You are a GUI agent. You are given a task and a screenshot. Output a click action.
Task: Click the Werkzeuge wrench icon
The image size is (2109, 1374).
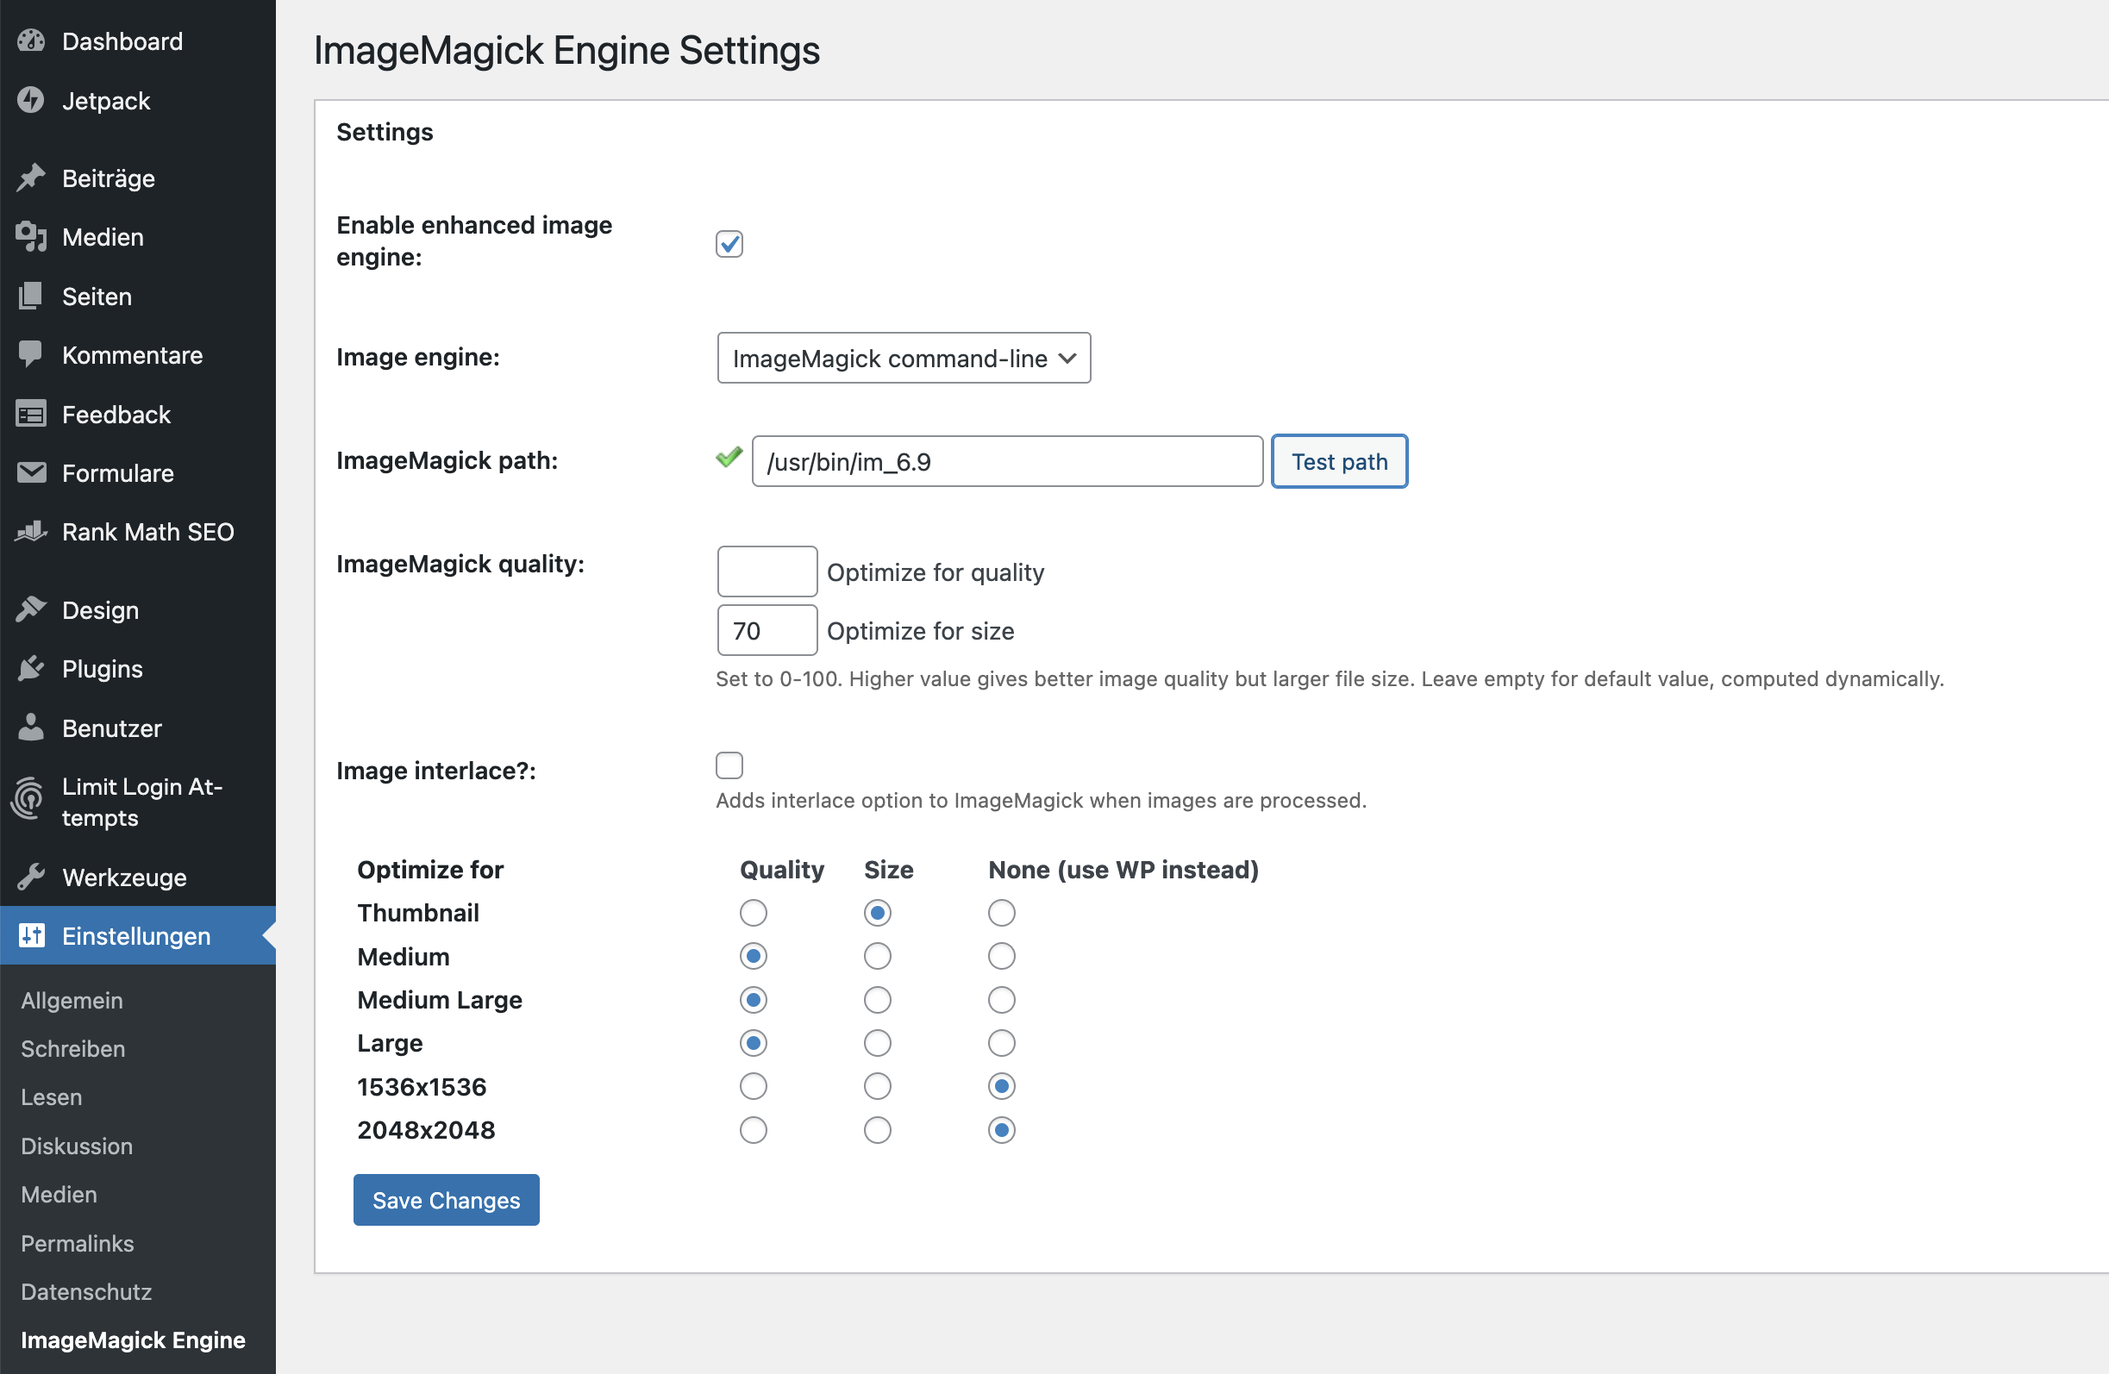(31, 877)
